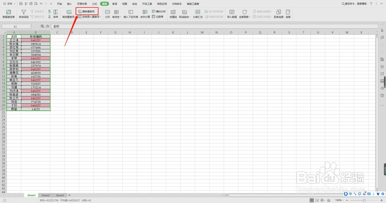386x203 pixels.
Task: Switch to the 审阅 Review tab
Action: (115, 4)
